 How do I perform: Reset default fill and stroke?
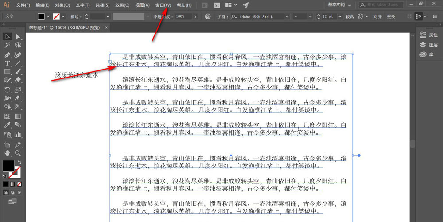tap(4, 175)
